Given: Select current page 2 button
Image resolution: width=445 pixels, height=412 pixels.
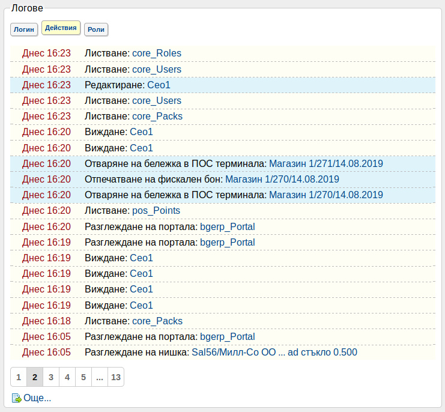Looking at the screenshot, I should coord(35,377).
